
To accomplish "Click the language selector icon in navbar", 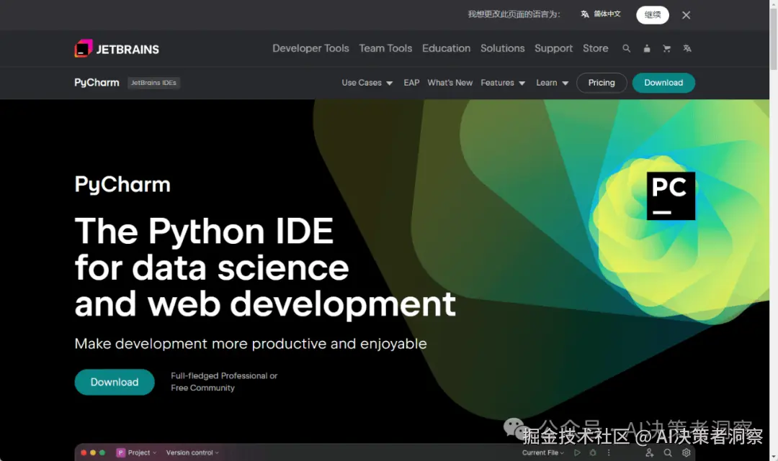I will coord(687,48).
